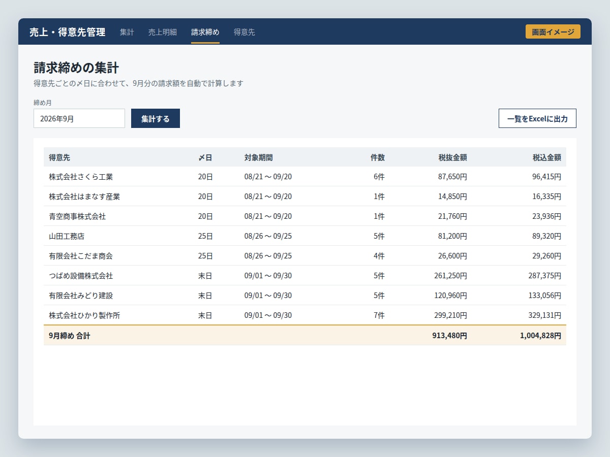Click the 329,131円 amount cell
The image size is (610, 457).
coord(545,315)
